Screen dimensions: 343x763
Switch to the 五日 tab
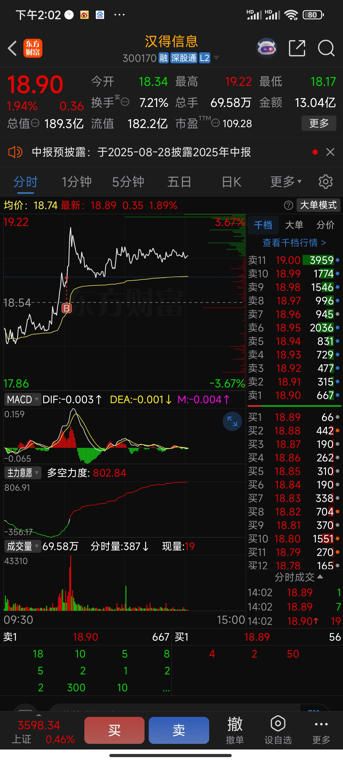pyautogui.click(x=179, y=181)
